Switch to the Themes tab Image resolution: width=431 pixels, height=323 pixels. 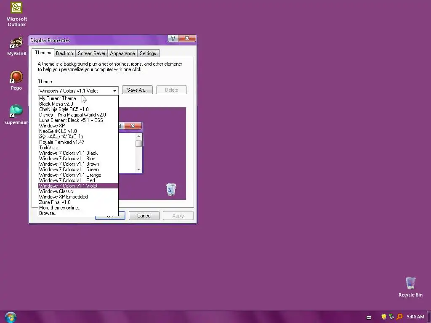pos(43,53)
